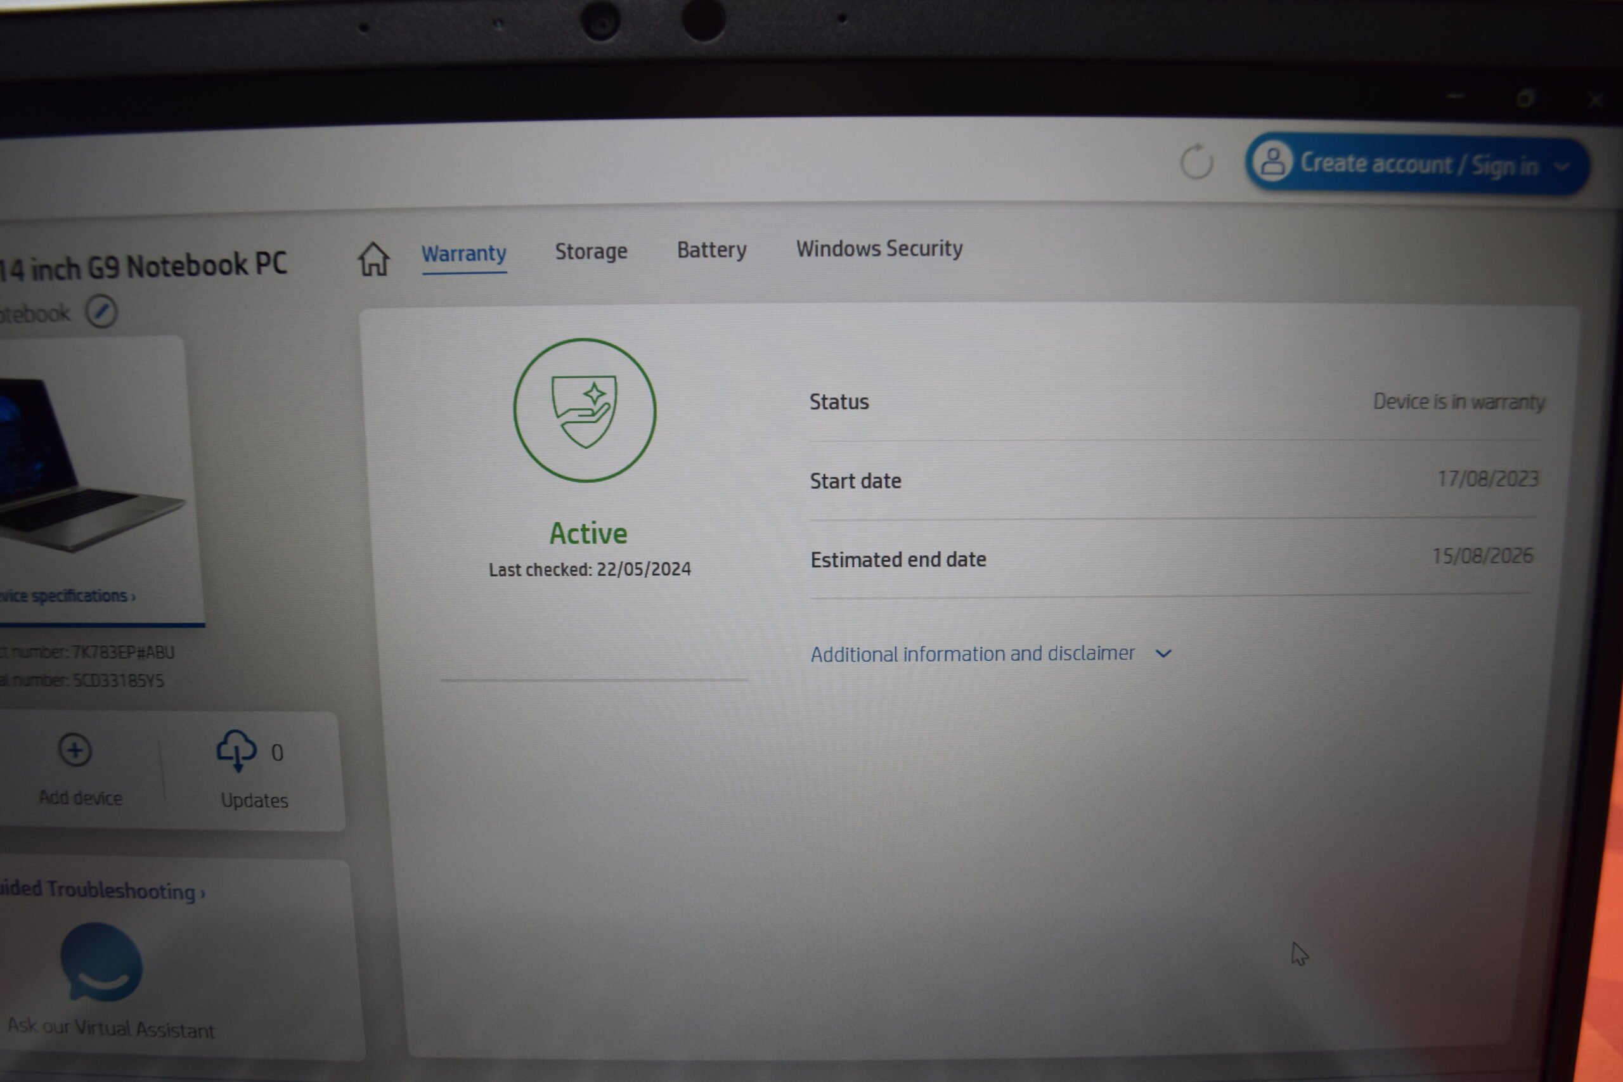Minimize the application window

point(1456,96)
